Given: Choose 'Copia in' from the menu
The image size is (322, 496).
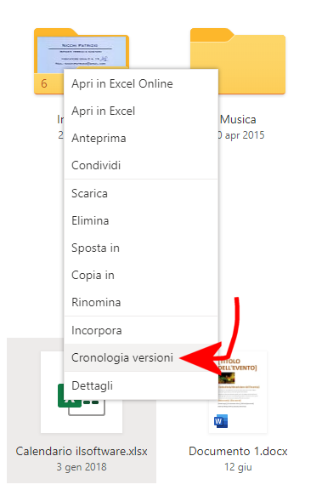Looking at the screenshot, I should 141,275.
